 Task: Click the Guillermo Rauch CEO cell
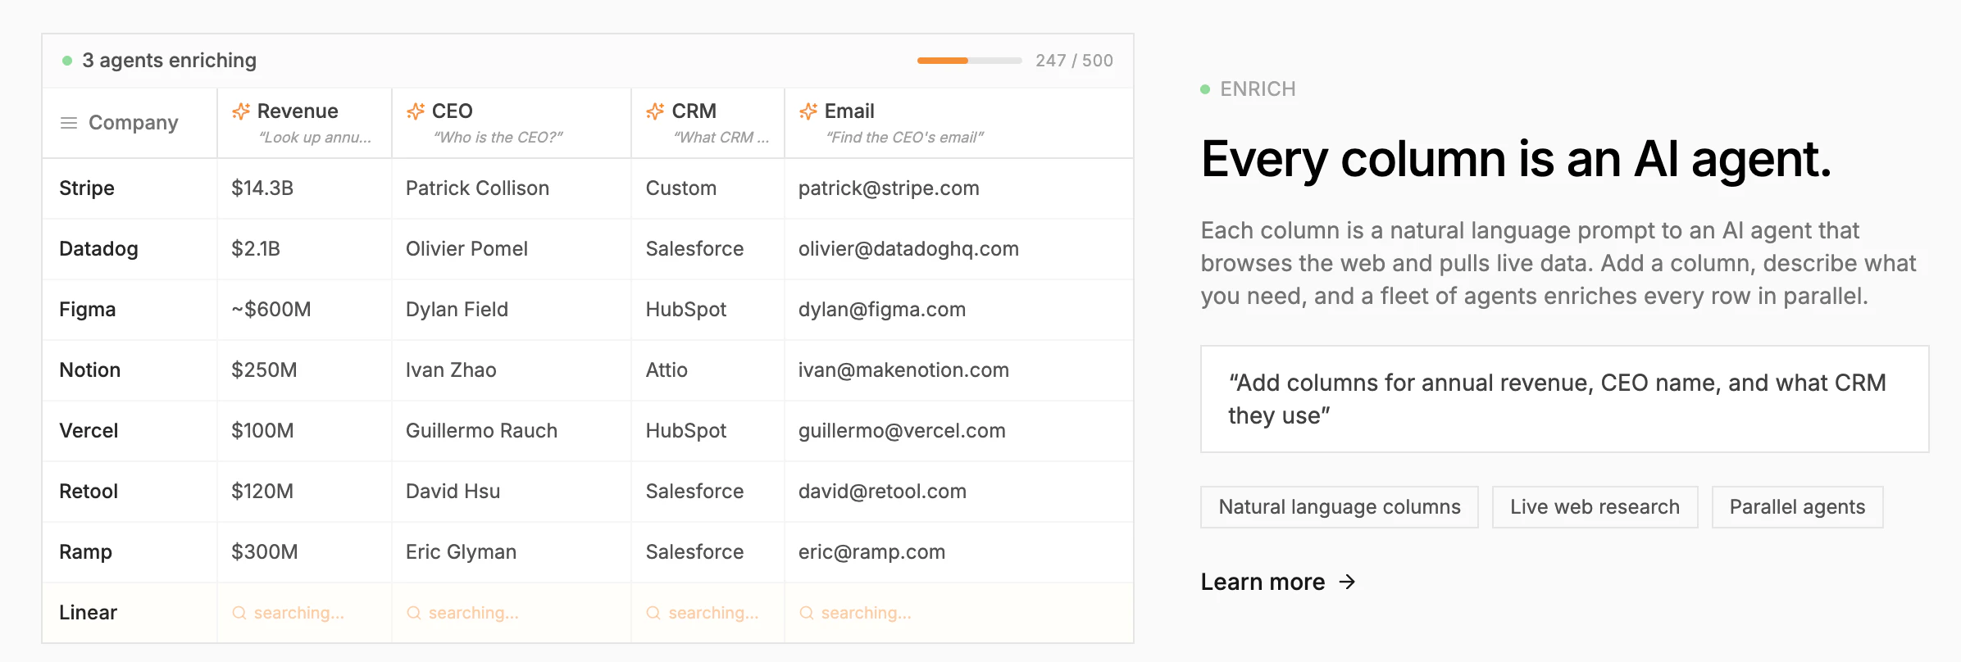[x=512, y=431]
